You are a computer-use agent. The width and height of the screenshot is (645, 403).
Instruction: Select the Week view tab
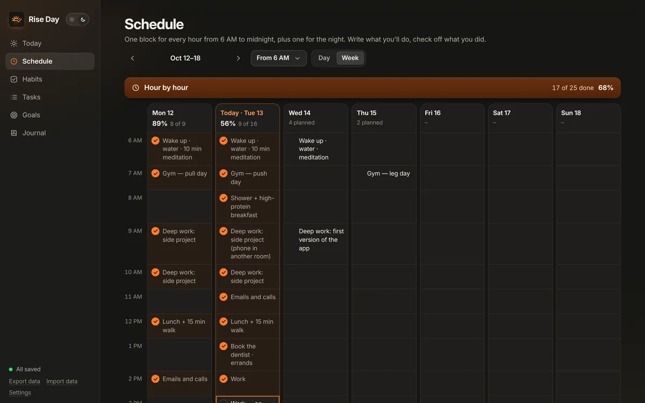pos(350,58)
